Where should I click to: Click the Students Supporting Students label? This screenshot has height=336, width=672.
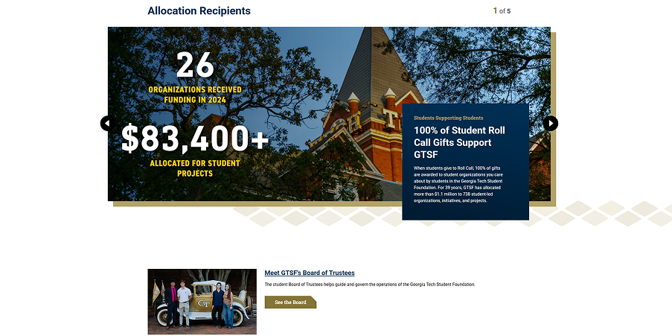pos(448,118)
